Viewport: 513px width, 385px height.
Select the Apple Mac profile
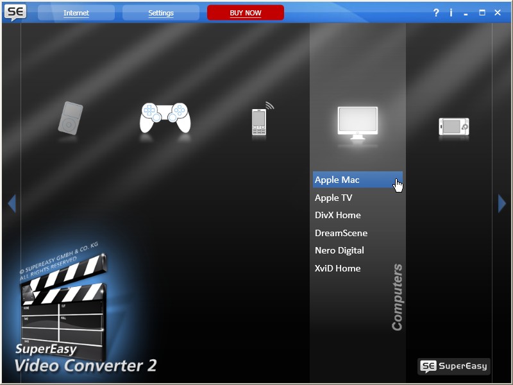(358, 180)
